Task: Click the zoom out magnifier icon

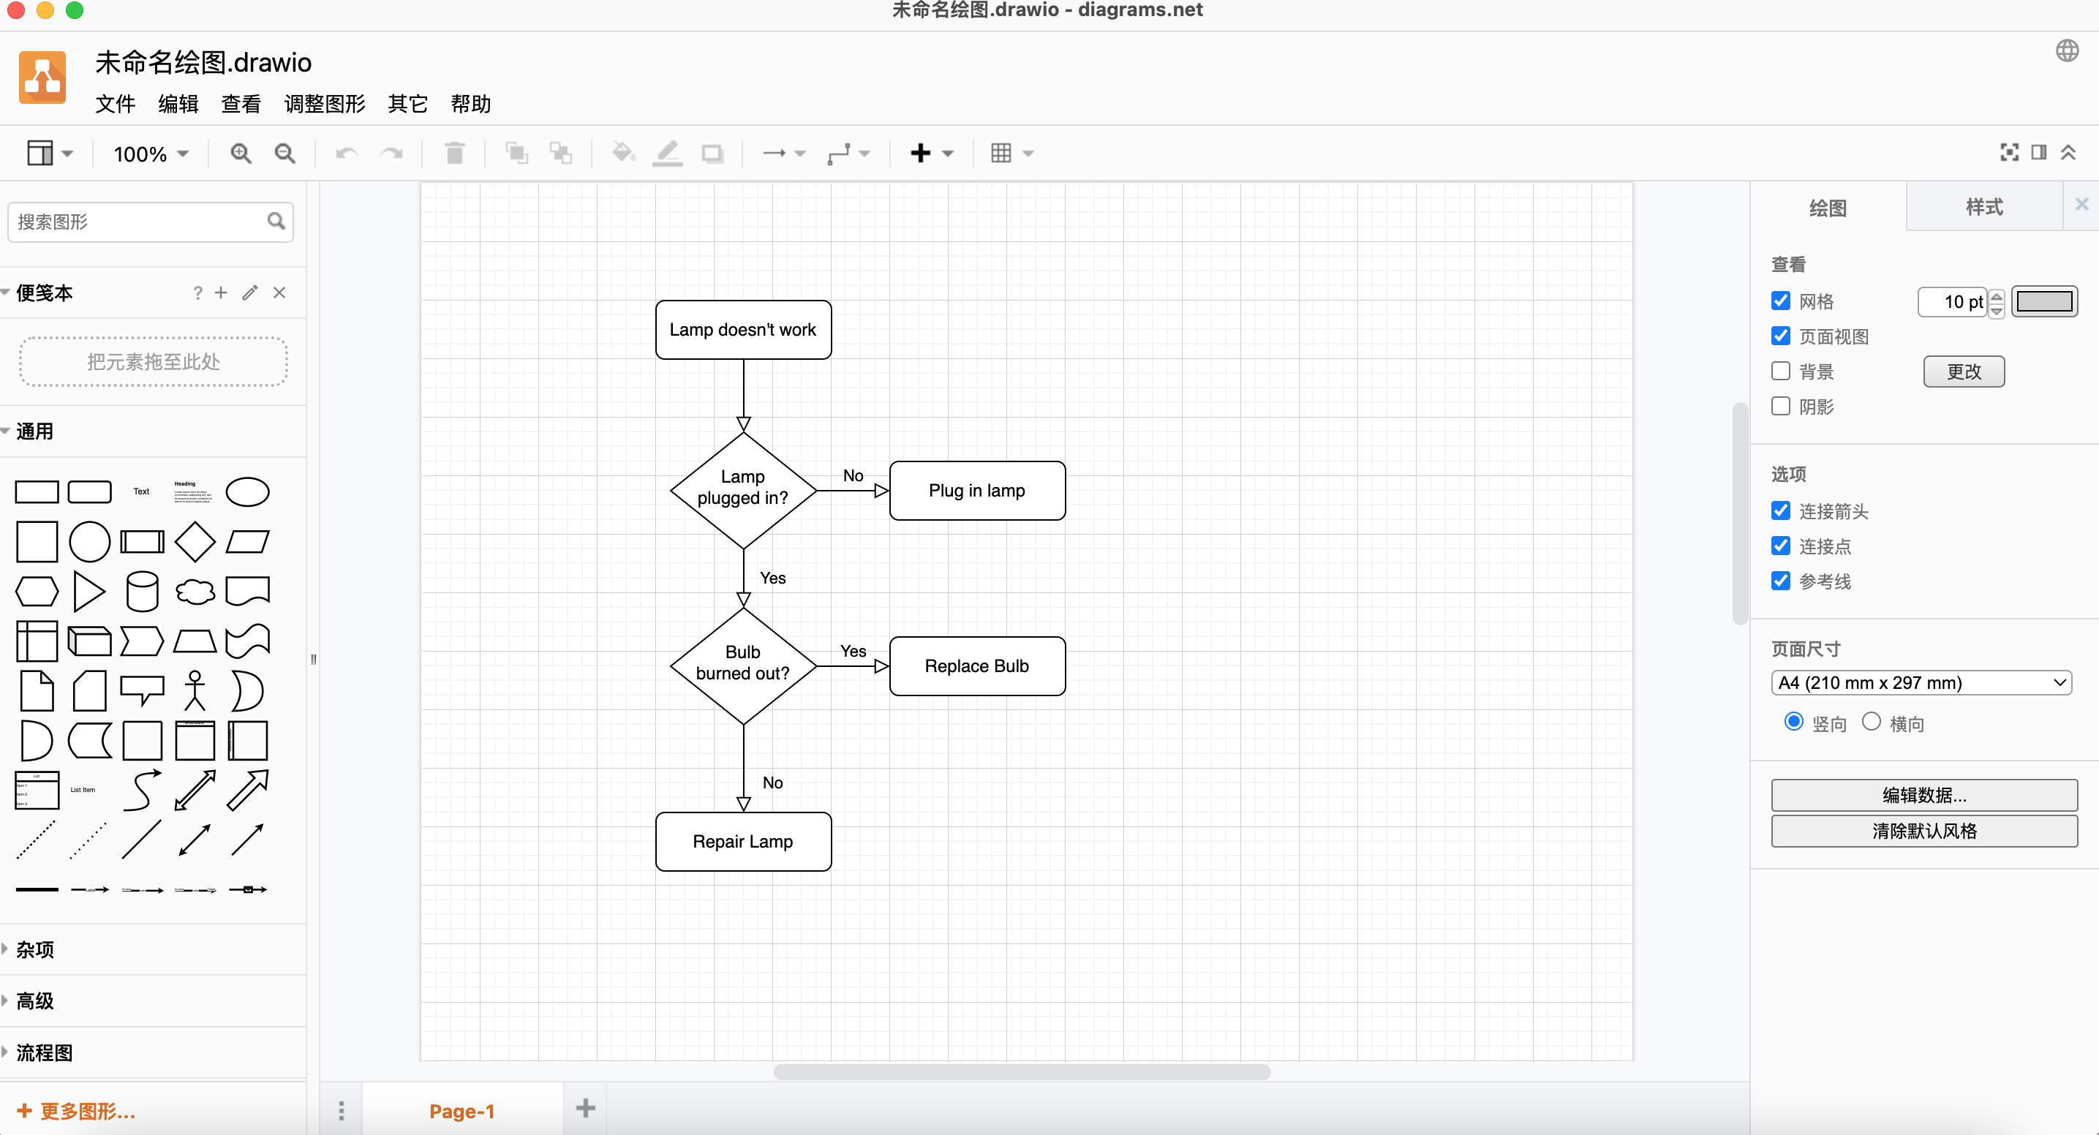Action: [x=284, y=153]
